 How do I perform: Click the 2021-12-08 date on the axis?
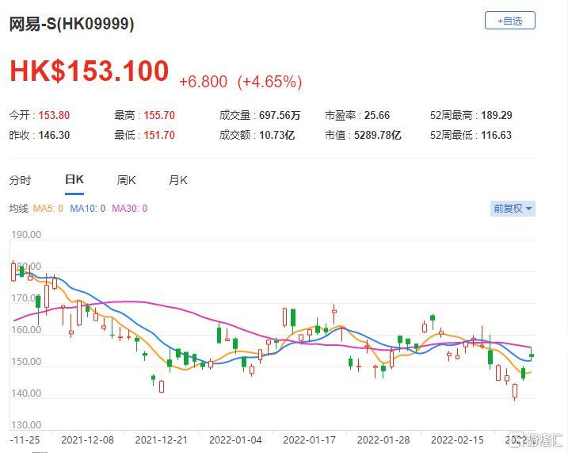86,439
